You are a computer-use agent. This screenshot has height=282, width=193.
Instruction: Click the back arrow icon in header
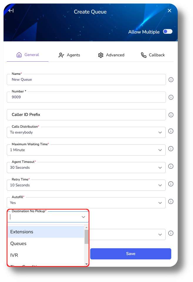[x=11, y=11]
